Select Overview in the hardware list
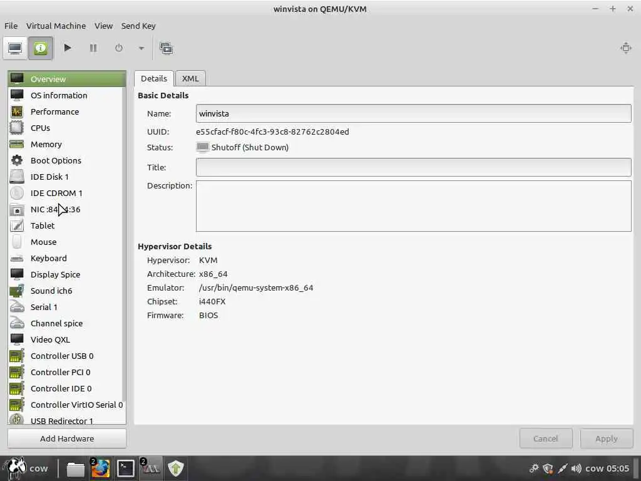641x481 pixels. pyautogui.click(x=66, y=79)
